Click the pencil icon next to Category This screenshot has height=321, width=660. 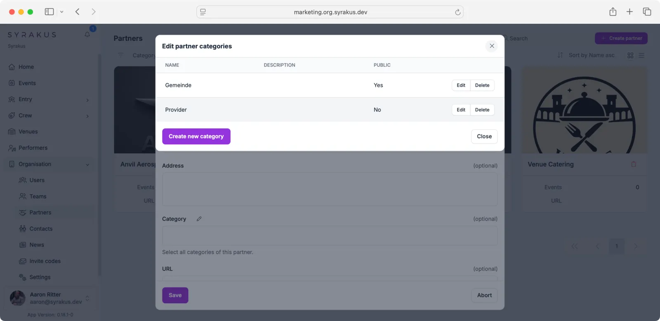coord(199,219)
